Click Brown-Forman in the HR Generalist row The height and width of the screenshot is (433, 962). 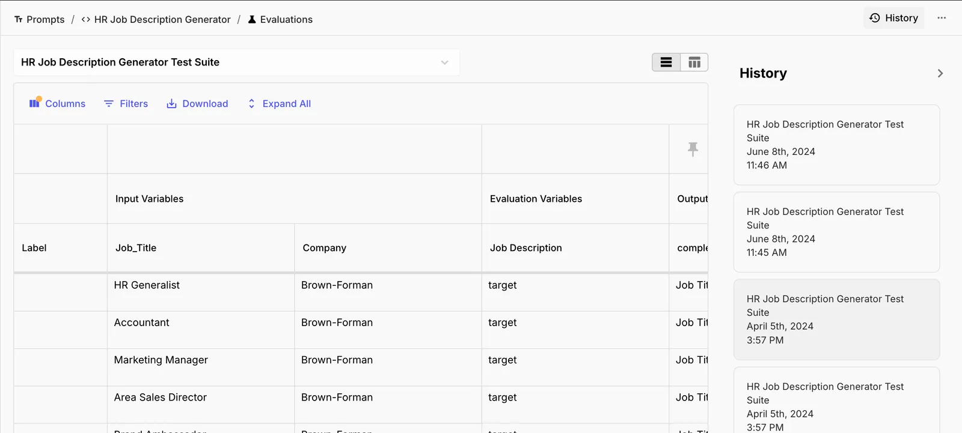coord(337,285)
